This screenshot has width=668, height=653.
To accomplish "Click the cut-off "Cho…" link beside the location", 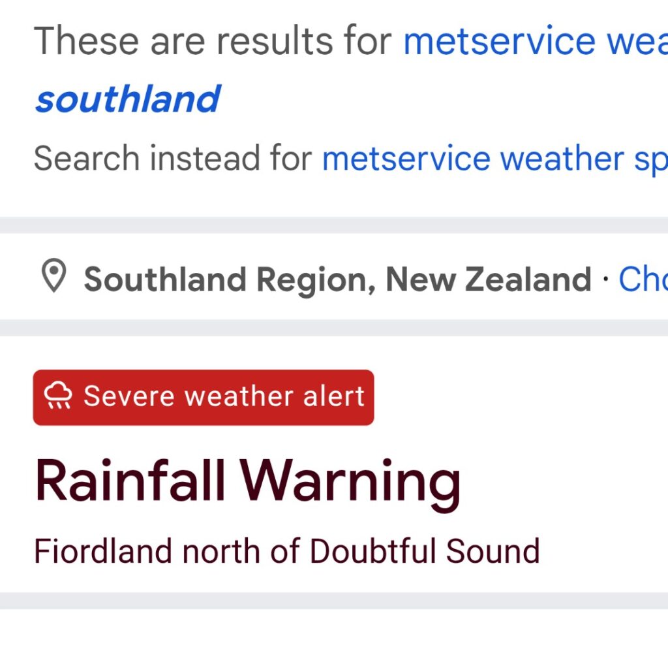I will [x=643, y=279].
